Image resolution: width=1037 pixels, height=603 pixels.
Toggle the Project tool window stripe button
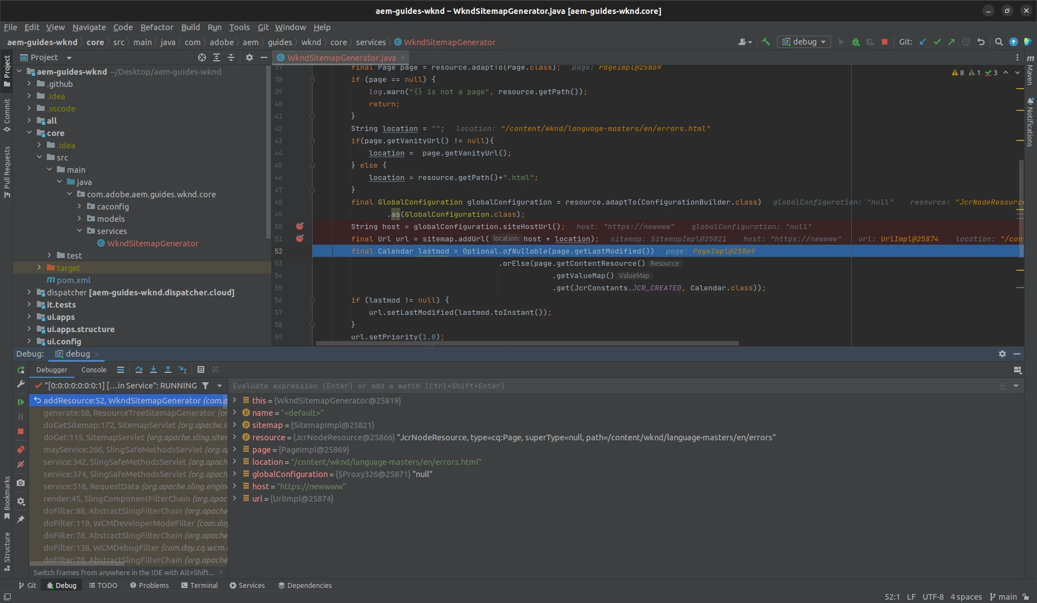(x=7, y=71)
